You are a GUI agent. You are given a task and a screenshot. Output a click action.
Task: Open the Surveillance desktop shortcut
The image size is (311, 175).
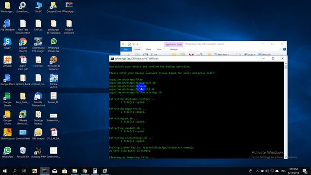click(23, 7)
